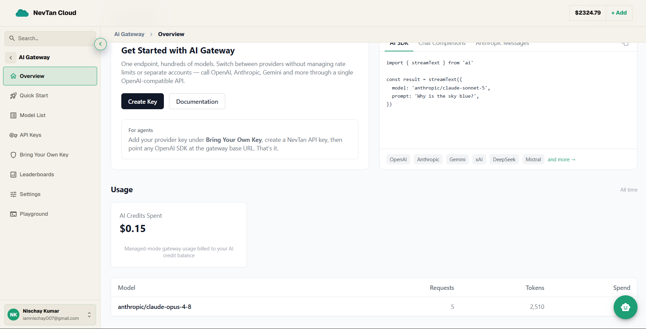Click the requests count 5 in the table
This screenshot has width=646, height=329.
tap(452, 307)
